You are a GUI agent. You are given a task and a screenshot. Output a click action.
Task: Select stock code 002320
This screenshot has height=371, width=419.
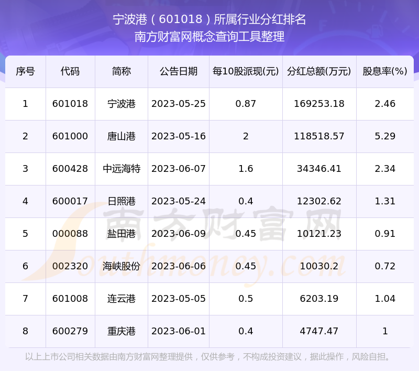point(70,266)
